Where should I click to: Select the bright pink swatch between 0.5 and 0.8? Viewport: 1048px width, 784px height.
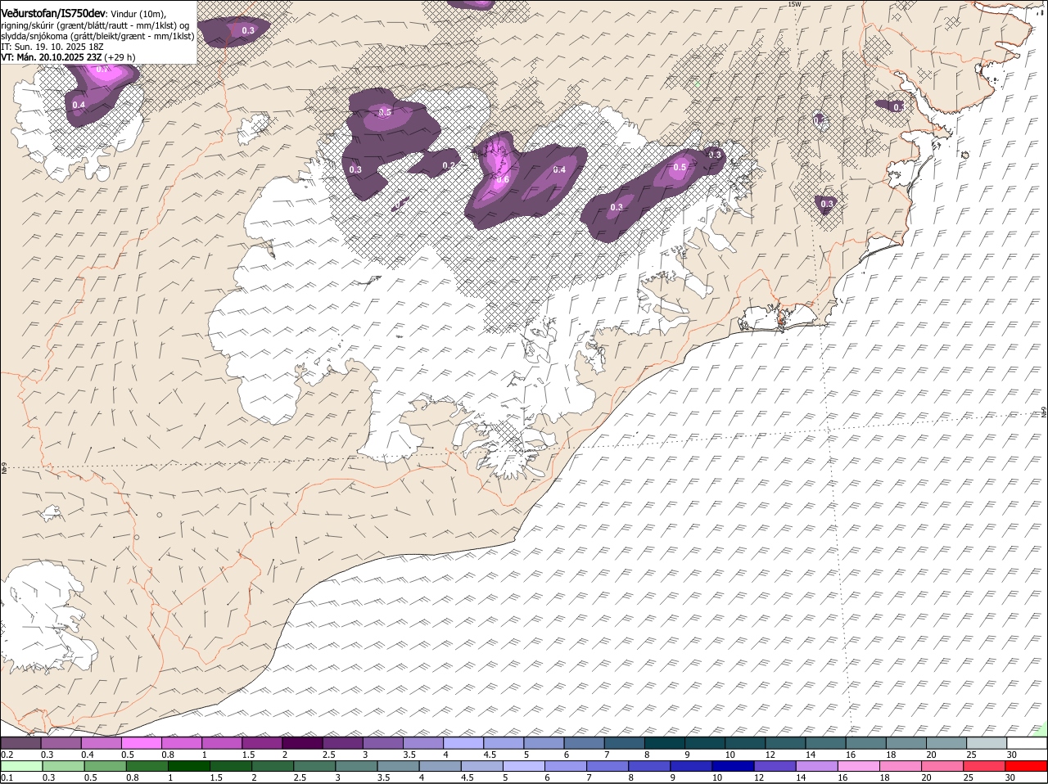[141, 743]
